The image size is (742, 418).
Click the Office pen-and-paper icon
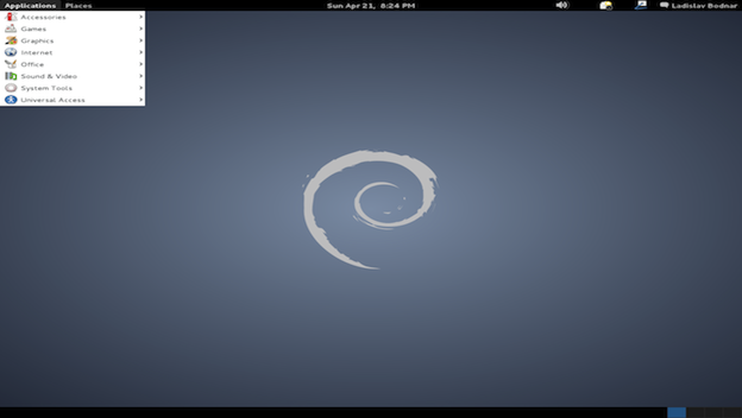[x=10, y=64]
